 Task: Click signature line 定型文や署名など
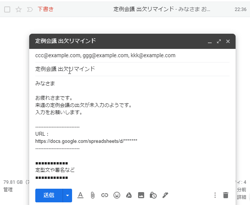(55, 170)
